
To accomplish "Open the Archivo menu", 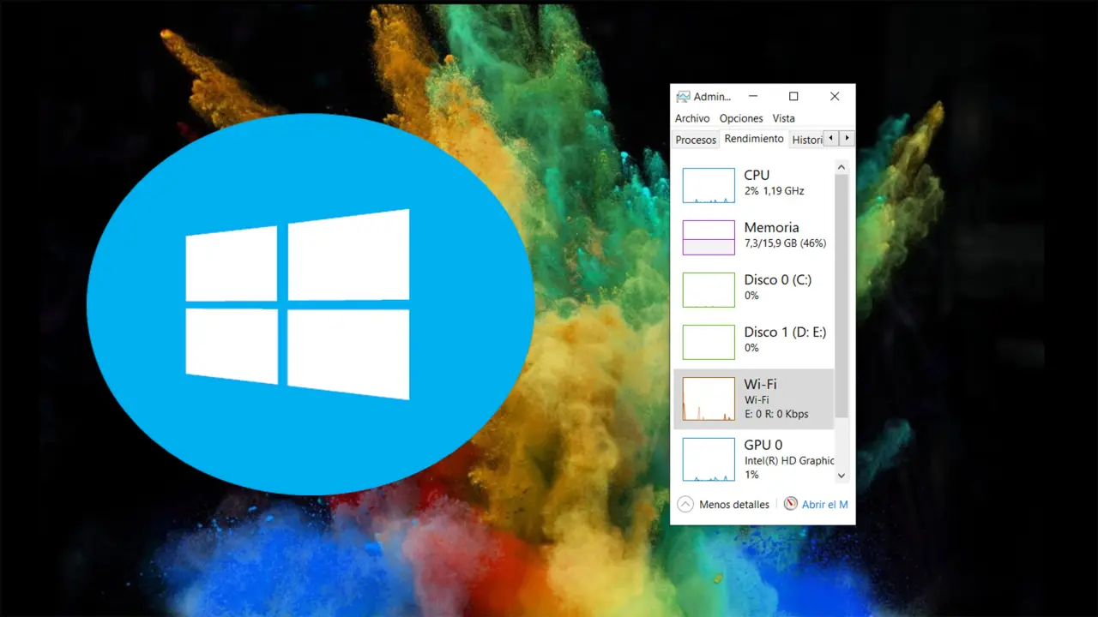I will pyautogui.click(x=692, y=118).
